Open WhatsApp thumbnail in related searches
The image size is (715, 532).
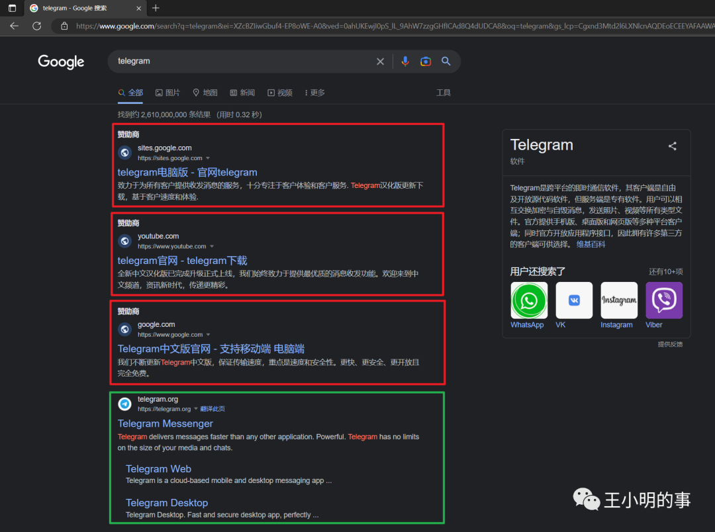[529, 300]
